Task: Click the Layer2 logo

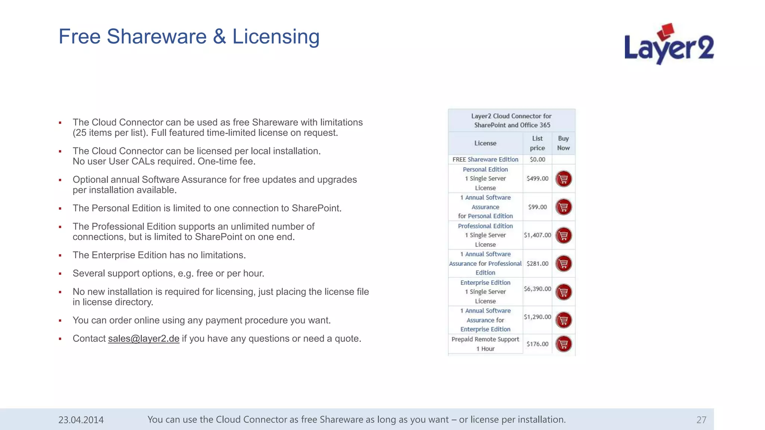Action: (x=669, y=44)
